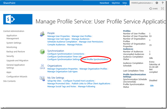
Task: Click the Organizations section icon
Action: click(42, 66)
